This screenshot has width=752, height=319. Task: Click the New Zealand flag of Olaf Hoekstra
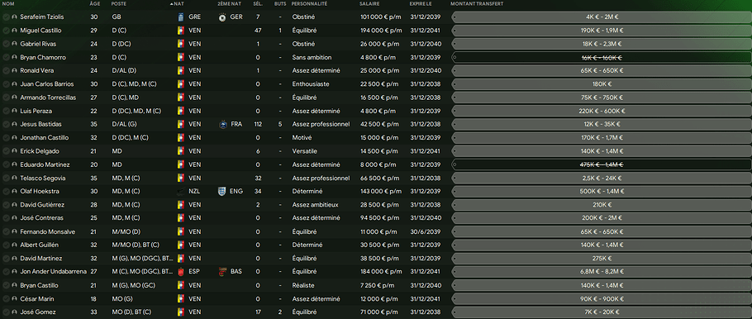tap(180, 192)
